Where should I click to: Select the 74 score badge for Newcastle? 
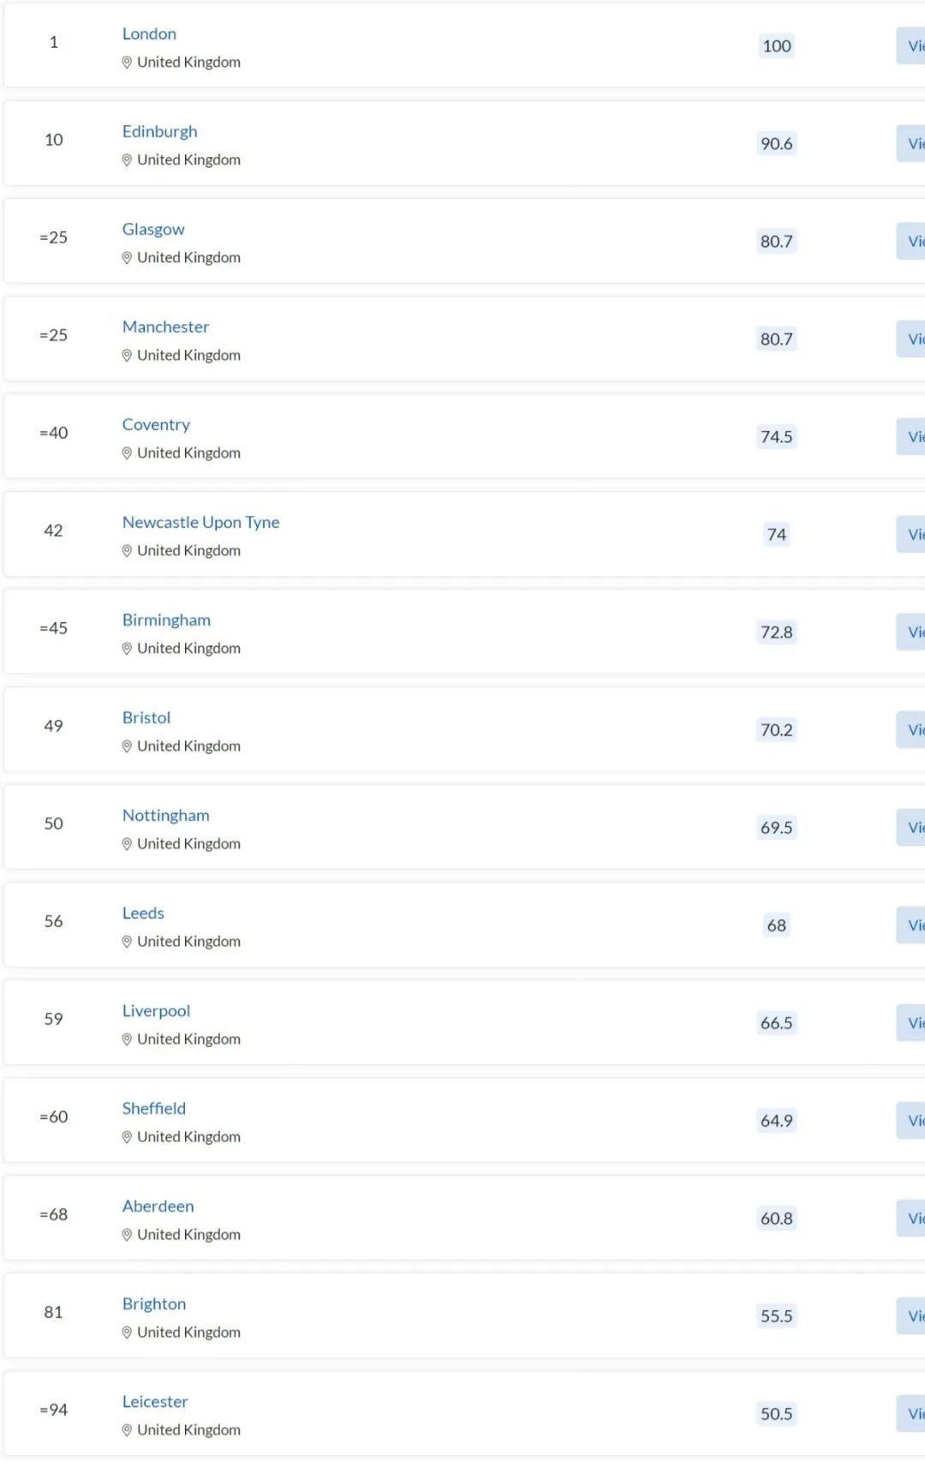click(777, 535)
